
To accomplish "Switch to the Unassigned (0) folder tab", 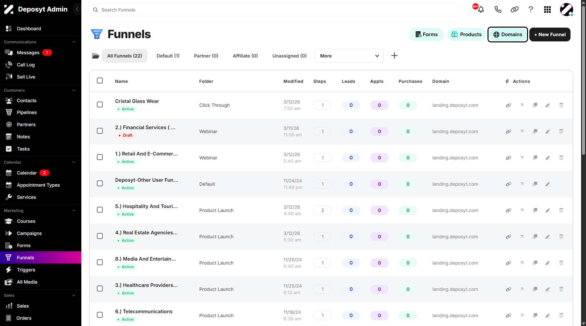I will [290, 56].
